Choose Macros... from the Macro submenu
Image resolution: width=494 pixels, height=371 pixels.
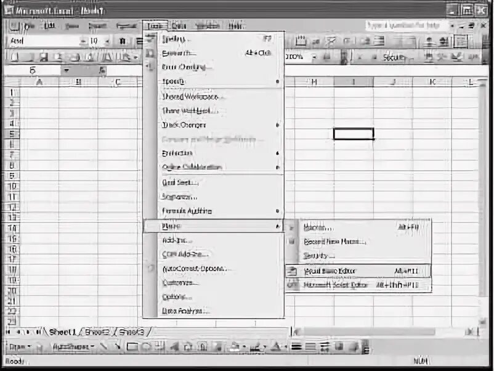358,227
